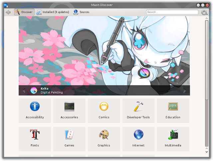
Task: Open Graphics palette icon
Action: [104, 134]
